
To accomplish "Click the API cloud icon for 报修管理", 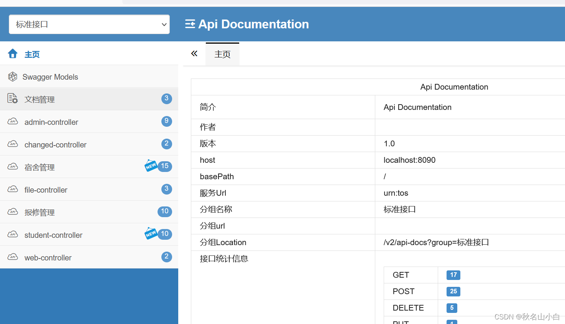I will pos(13,212).
